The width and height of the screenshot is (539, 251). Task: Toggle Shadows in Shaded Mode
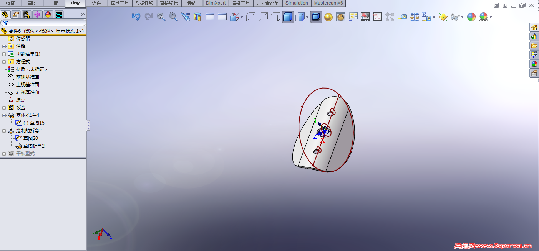(316, 17)
